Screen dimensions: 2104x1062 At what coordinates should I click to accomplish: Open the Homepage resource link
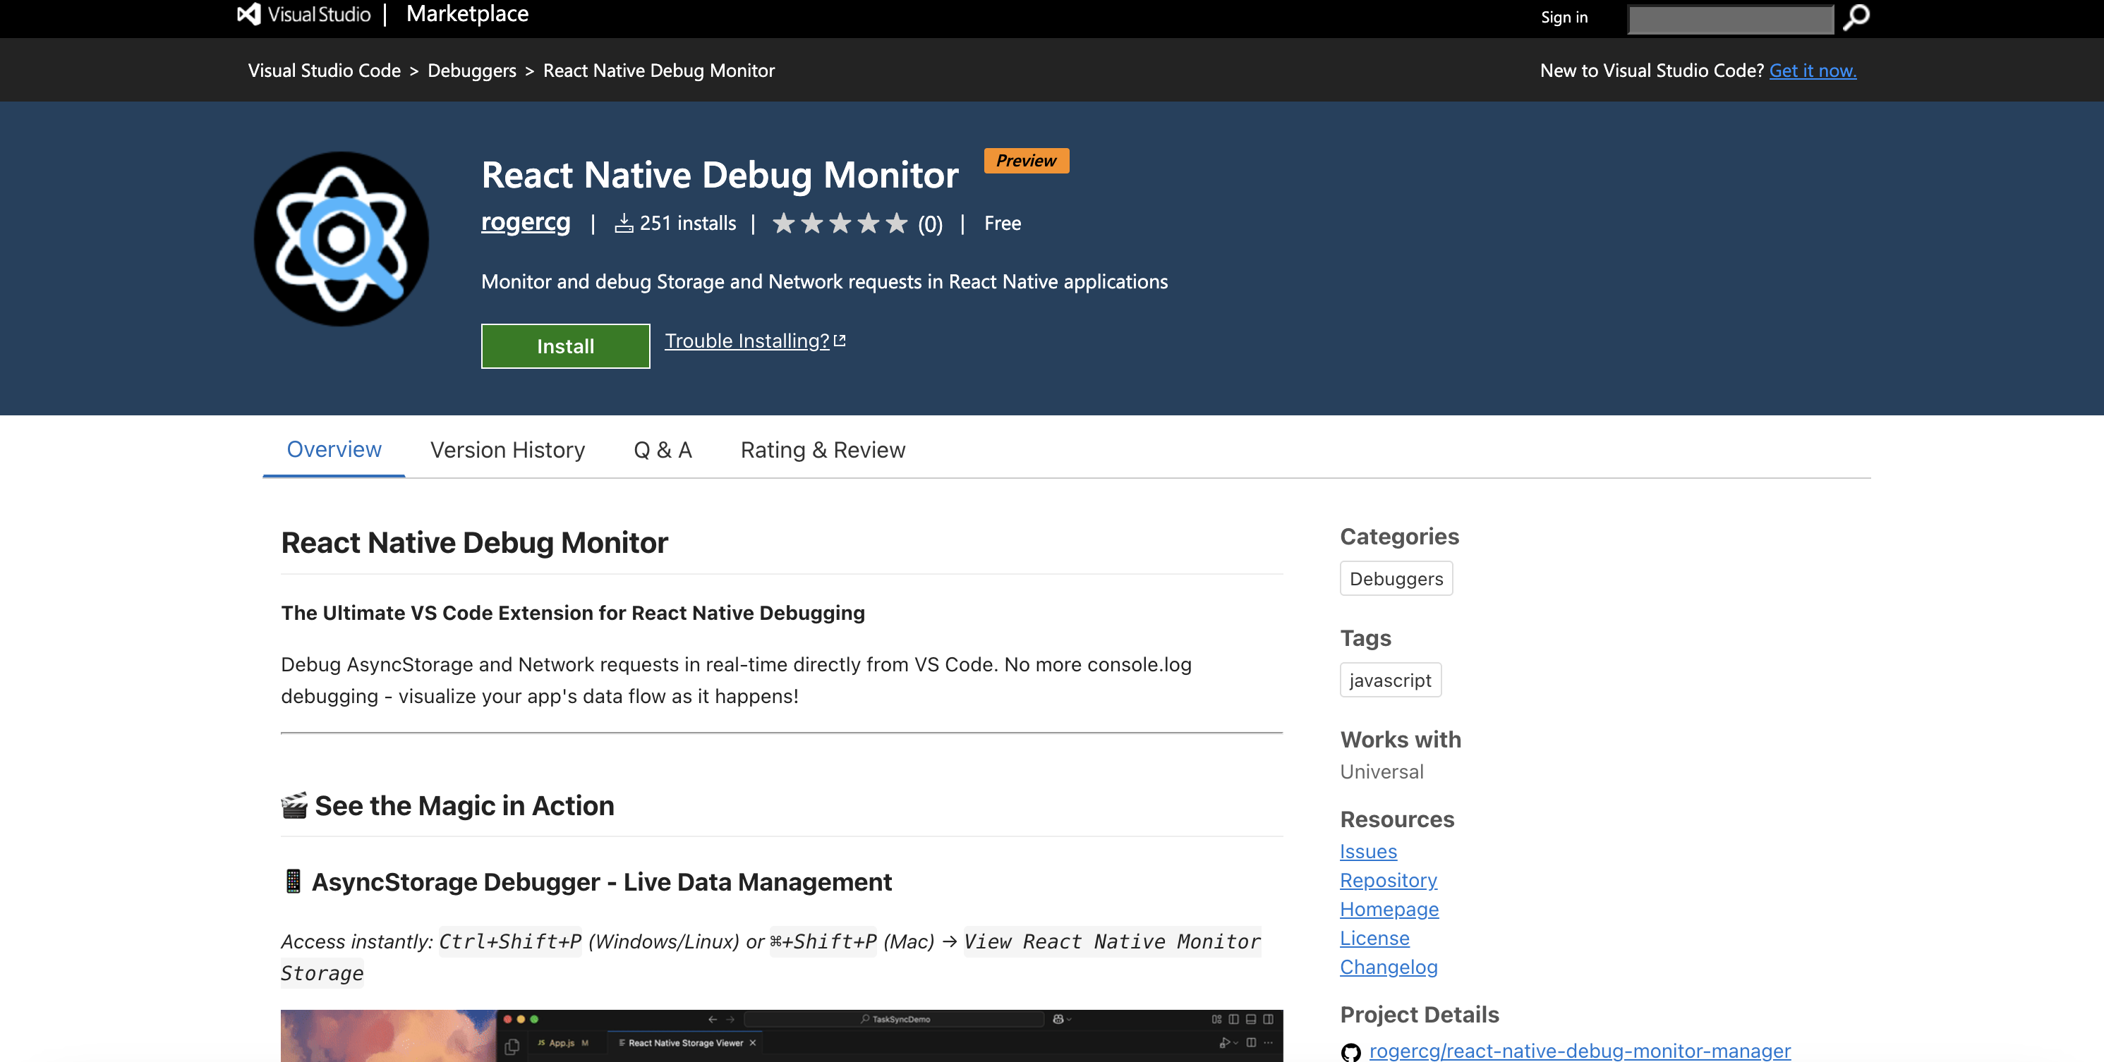pos(1389,910)
